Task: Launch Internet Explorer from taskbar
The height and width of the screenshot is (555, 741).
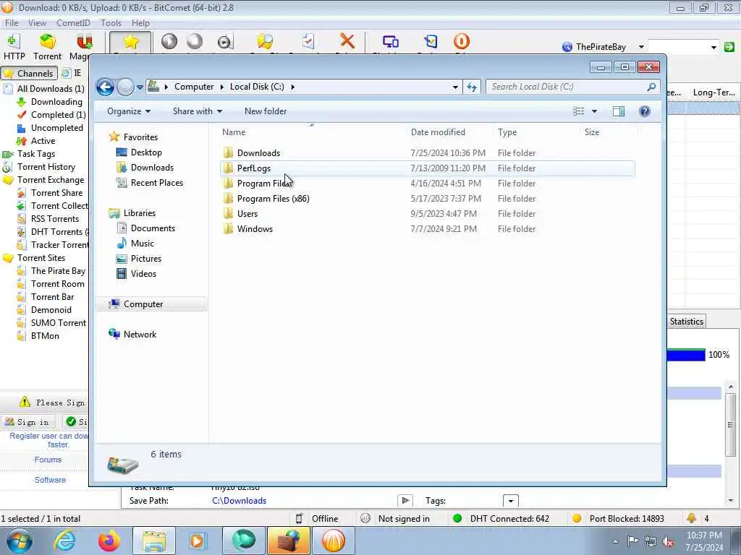Action: coord(64,541)
